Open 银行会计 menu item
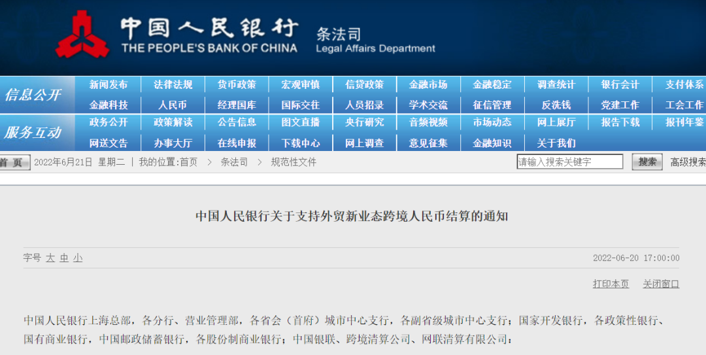The height and width of the screenshot is (355, 706). click(x=620, y=85)
